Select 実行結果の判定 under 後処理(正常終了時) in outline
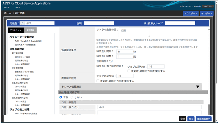218x123 pixels. tap(21, 90)
